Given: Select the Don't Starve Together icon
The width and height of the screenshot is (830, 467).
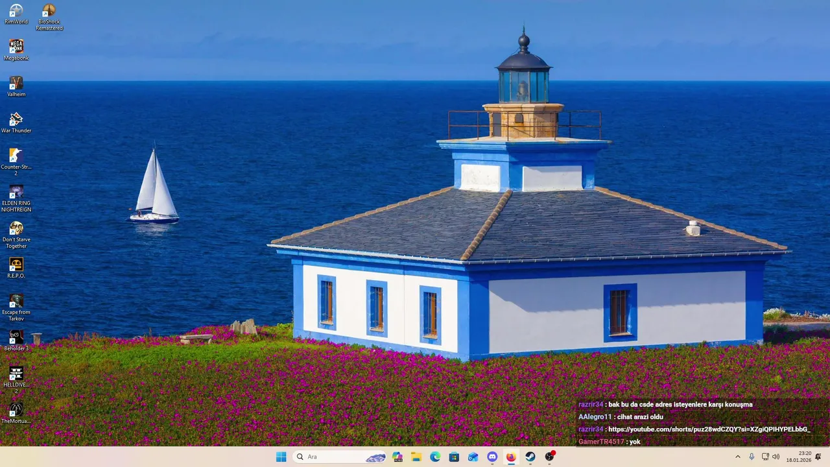Looking at the screenshot, I should [x=16, y=235].
